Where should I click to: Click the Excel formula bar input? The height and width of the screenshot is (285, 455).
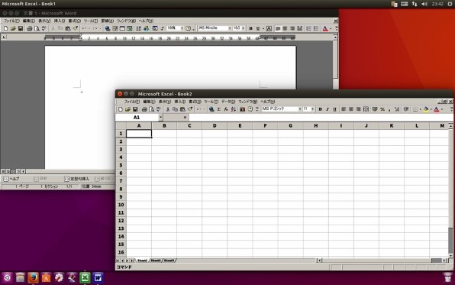pyautogui.click(x=321, y=117)
